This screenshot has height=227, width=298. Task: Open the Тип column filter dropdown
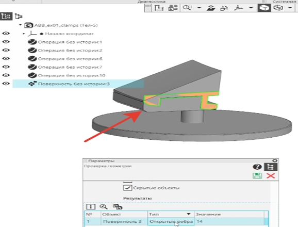click(189, 214)
